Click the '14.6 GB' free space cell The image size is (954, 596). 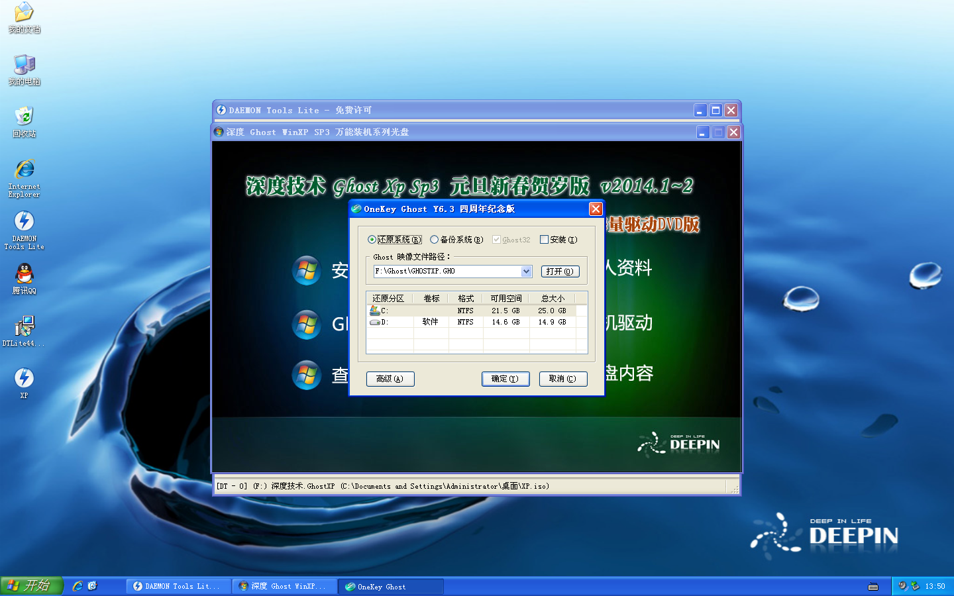(505, 323)
